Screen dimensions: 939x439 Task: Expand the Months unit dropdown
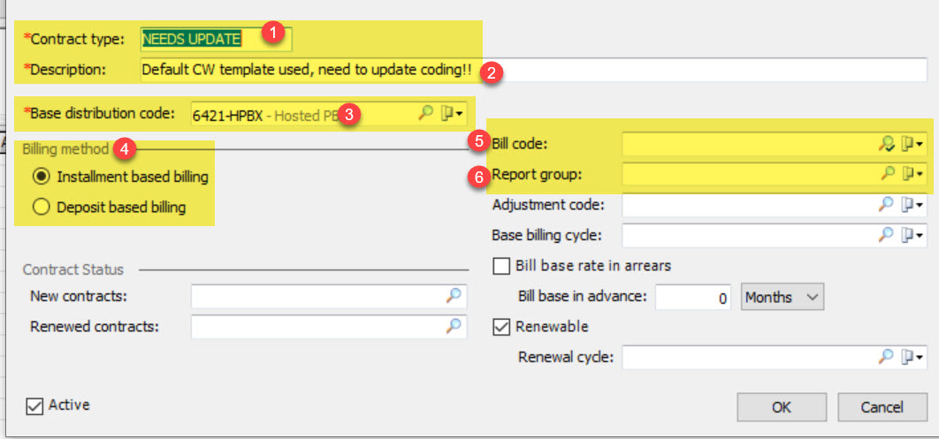pos(782,298)
